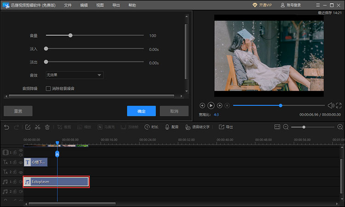Open the 音效 无效果 dropdown
345x207 pixels.
(75, 75)
